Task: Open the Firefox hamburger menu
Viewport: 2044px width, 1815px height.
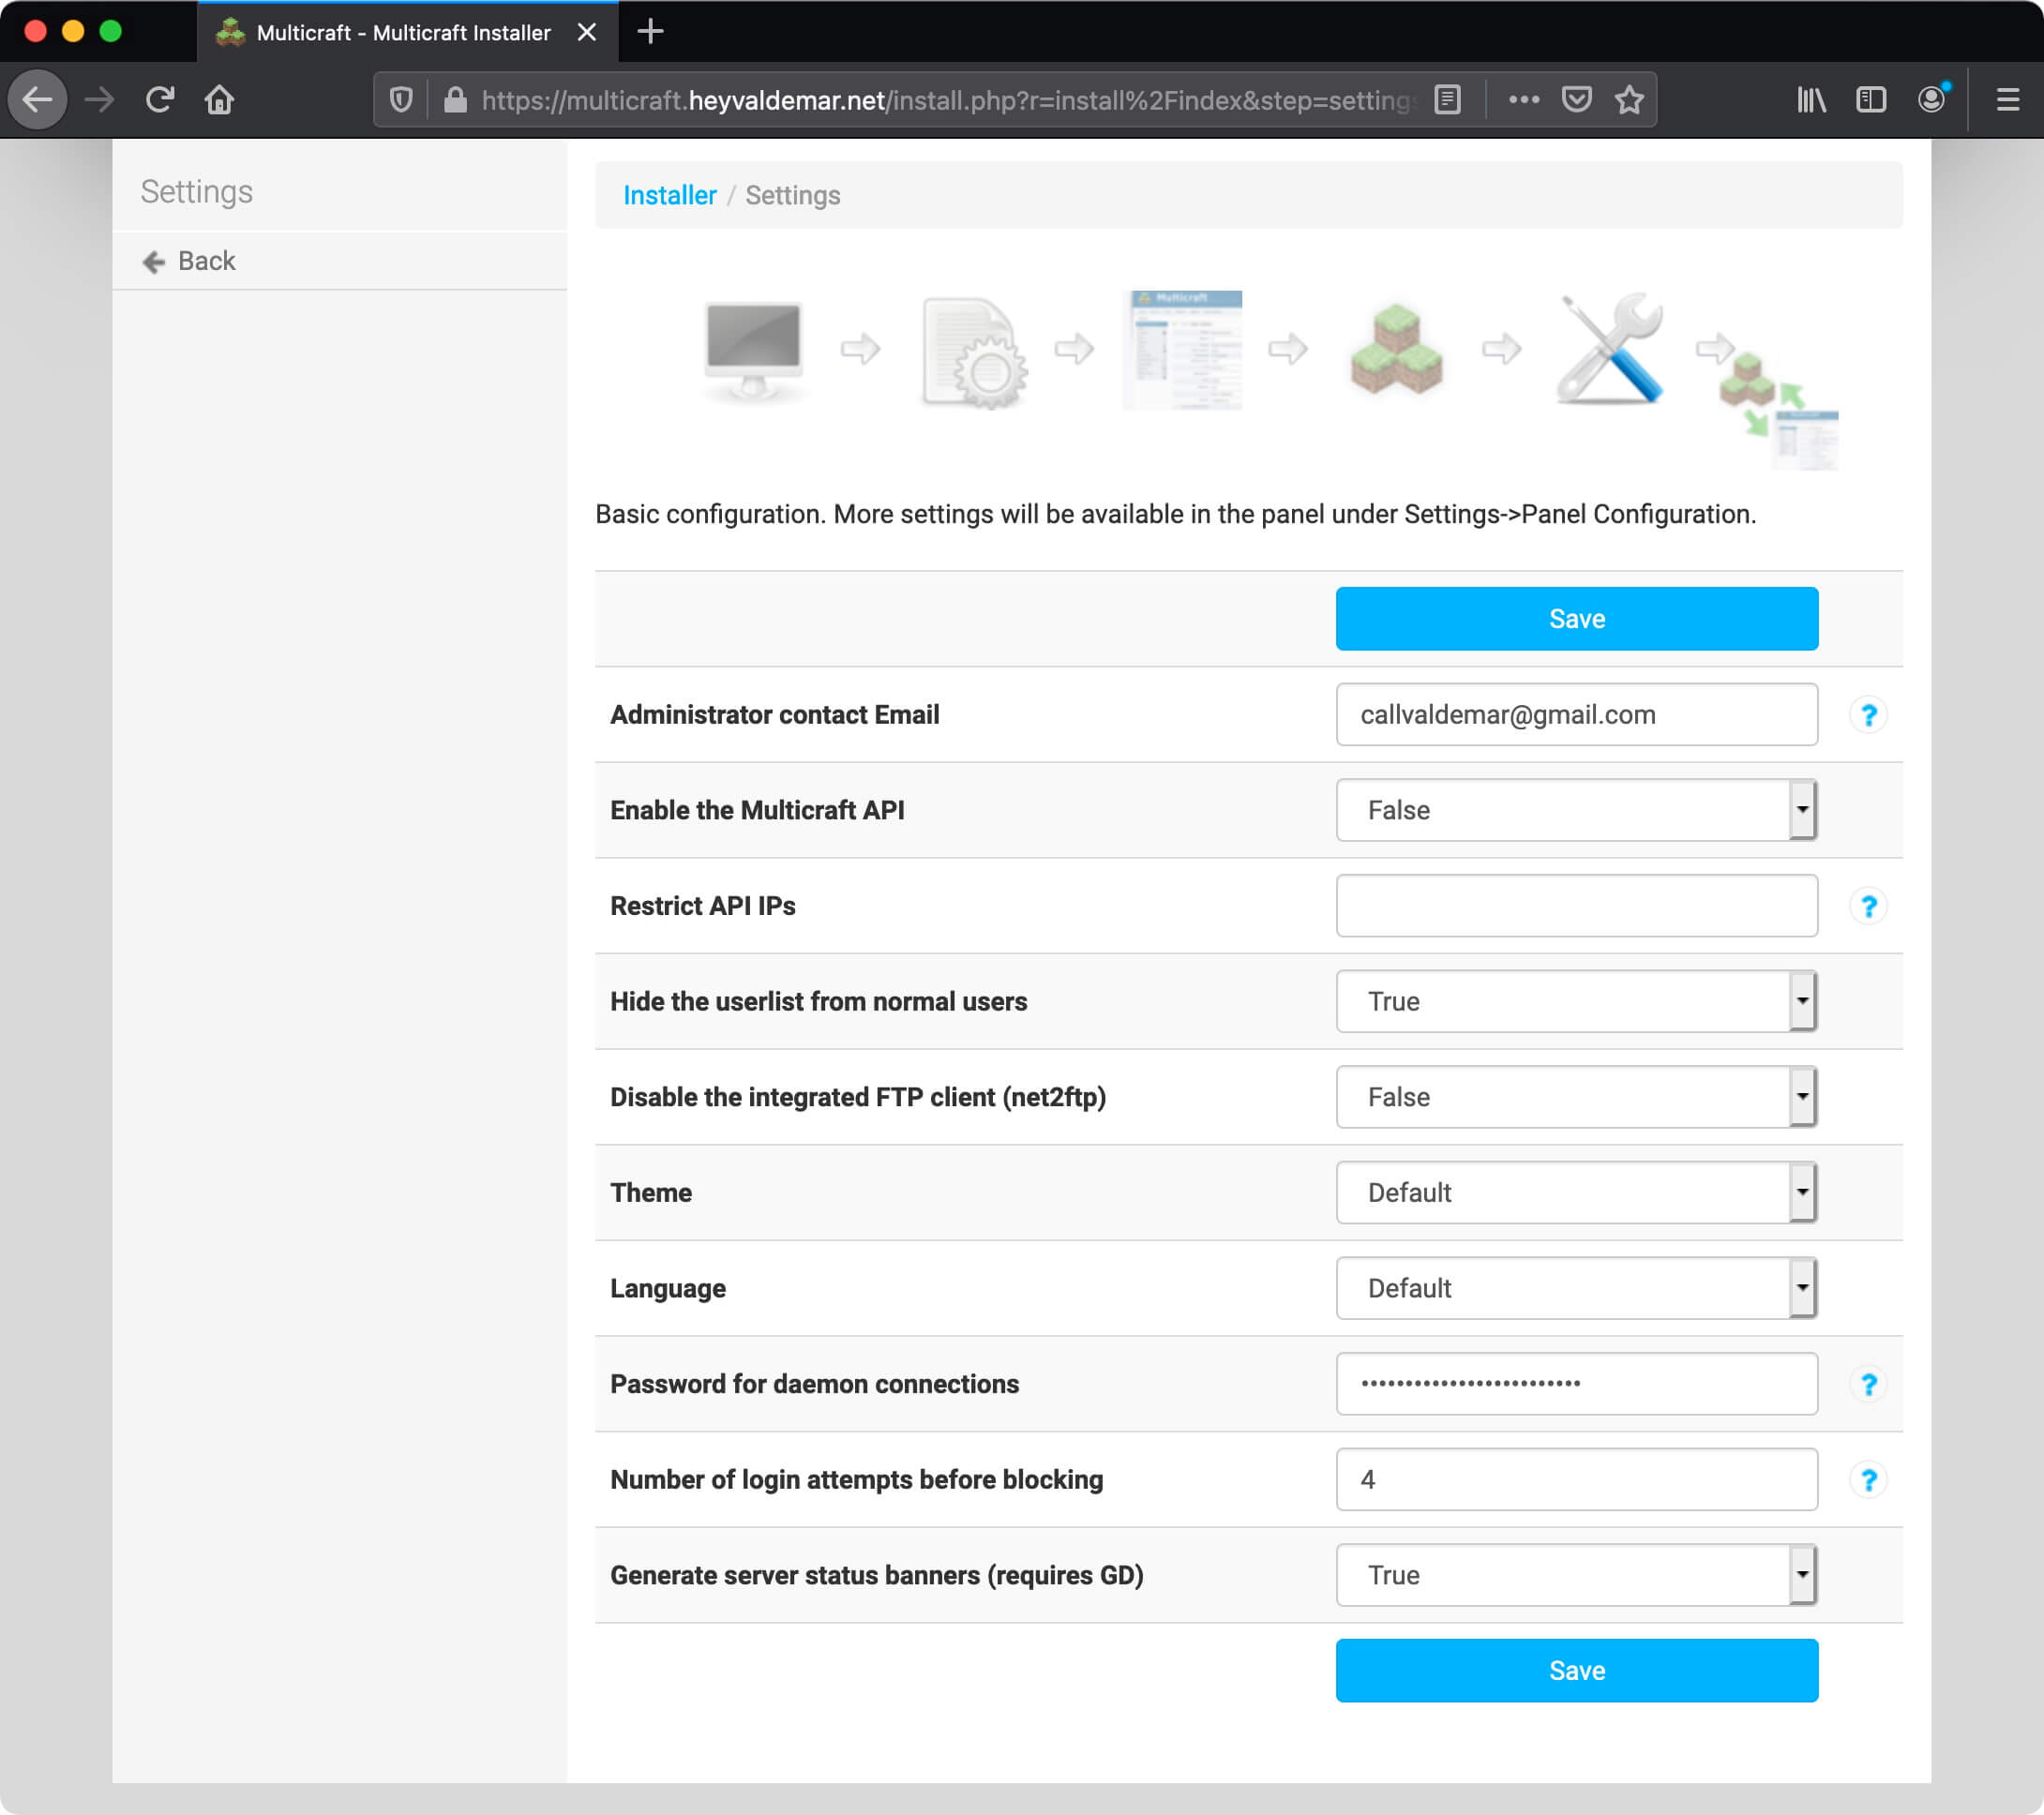Action: [x=2007, y=99]
